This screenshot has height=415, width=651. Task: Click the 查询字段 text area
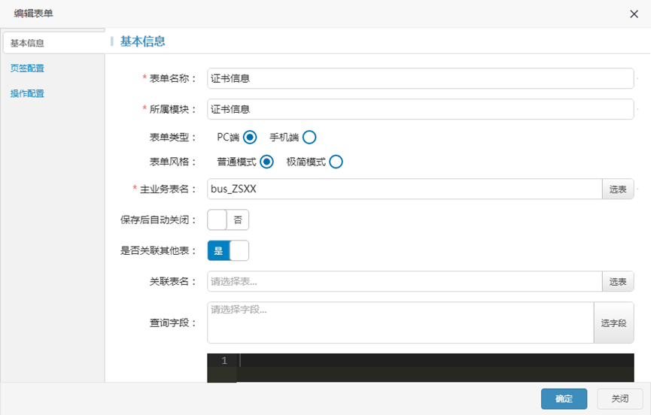point(400,323)
